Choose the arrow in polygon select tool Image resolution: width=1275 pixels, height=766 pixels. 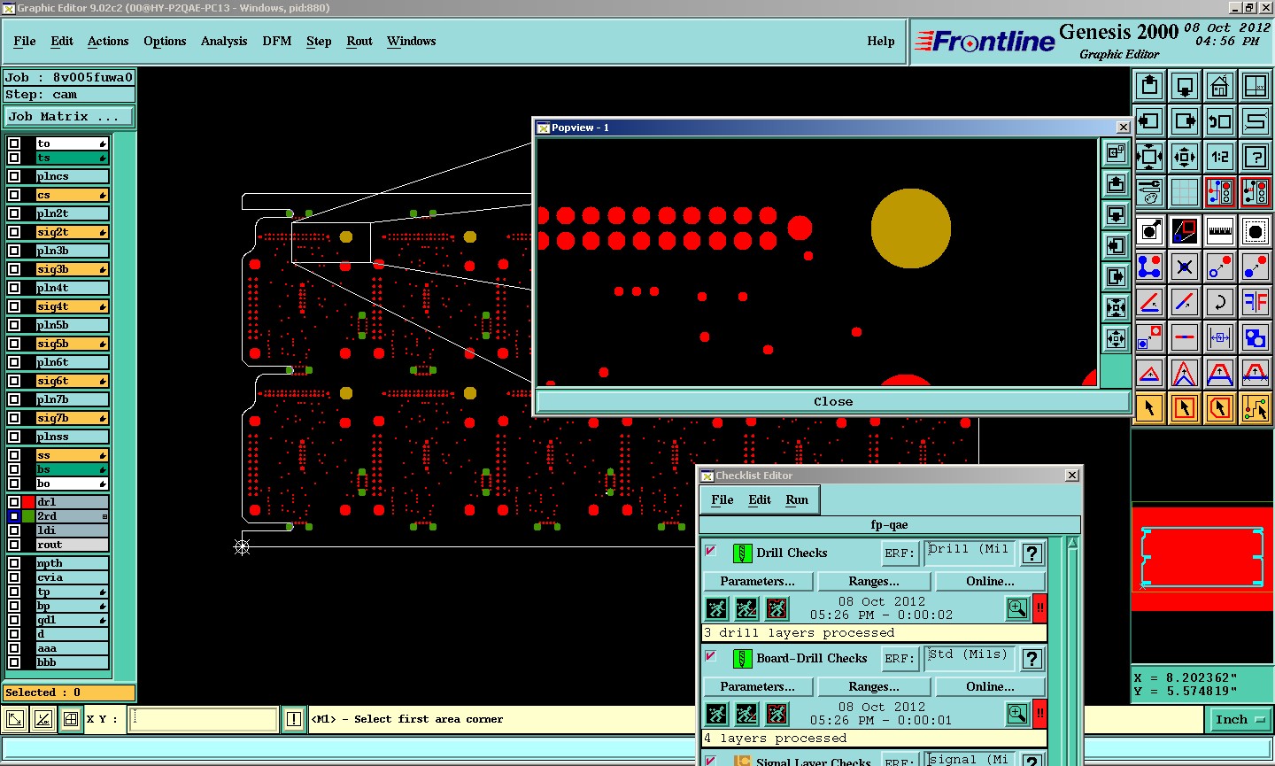pyautogui.click(x=1220, y=408)
